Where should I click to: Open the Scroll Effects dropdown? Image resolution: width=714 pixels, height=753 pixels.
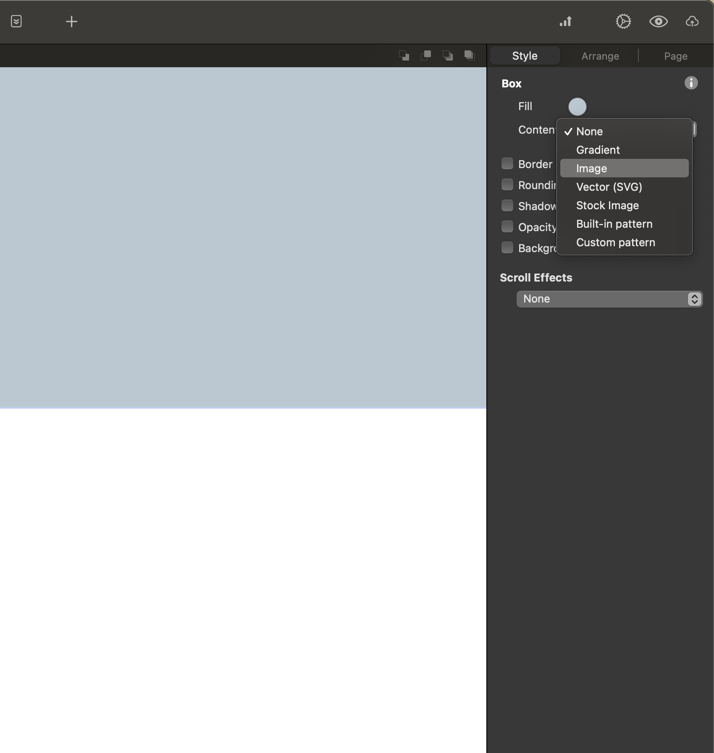click(x=609, y=299)
